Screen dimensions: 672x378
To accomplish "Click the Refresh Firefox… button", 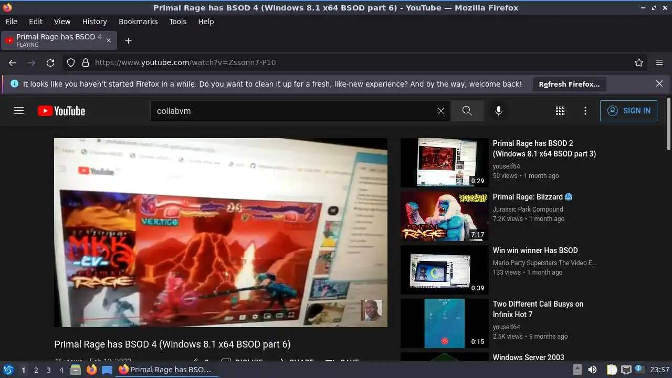I will click(569, 84).
